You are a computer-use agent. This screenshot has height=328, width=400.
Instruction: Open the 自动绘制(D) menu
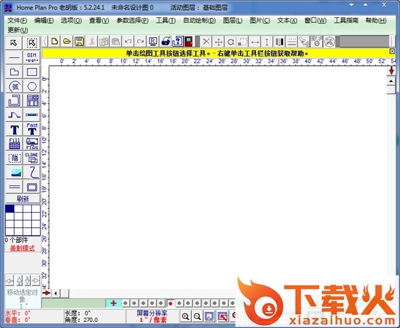199,21
